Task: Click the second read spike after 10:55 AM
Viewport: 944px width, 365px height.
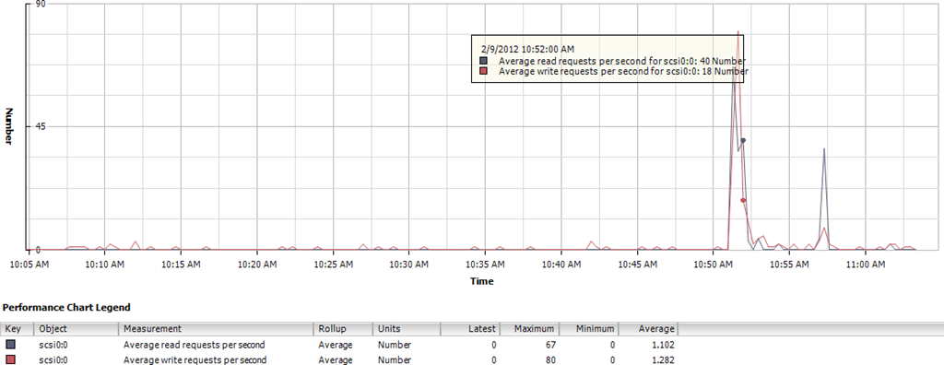Action: click(823, 148)
